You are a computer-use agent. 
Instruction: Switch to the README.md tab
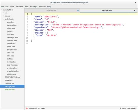coord(52,11)
